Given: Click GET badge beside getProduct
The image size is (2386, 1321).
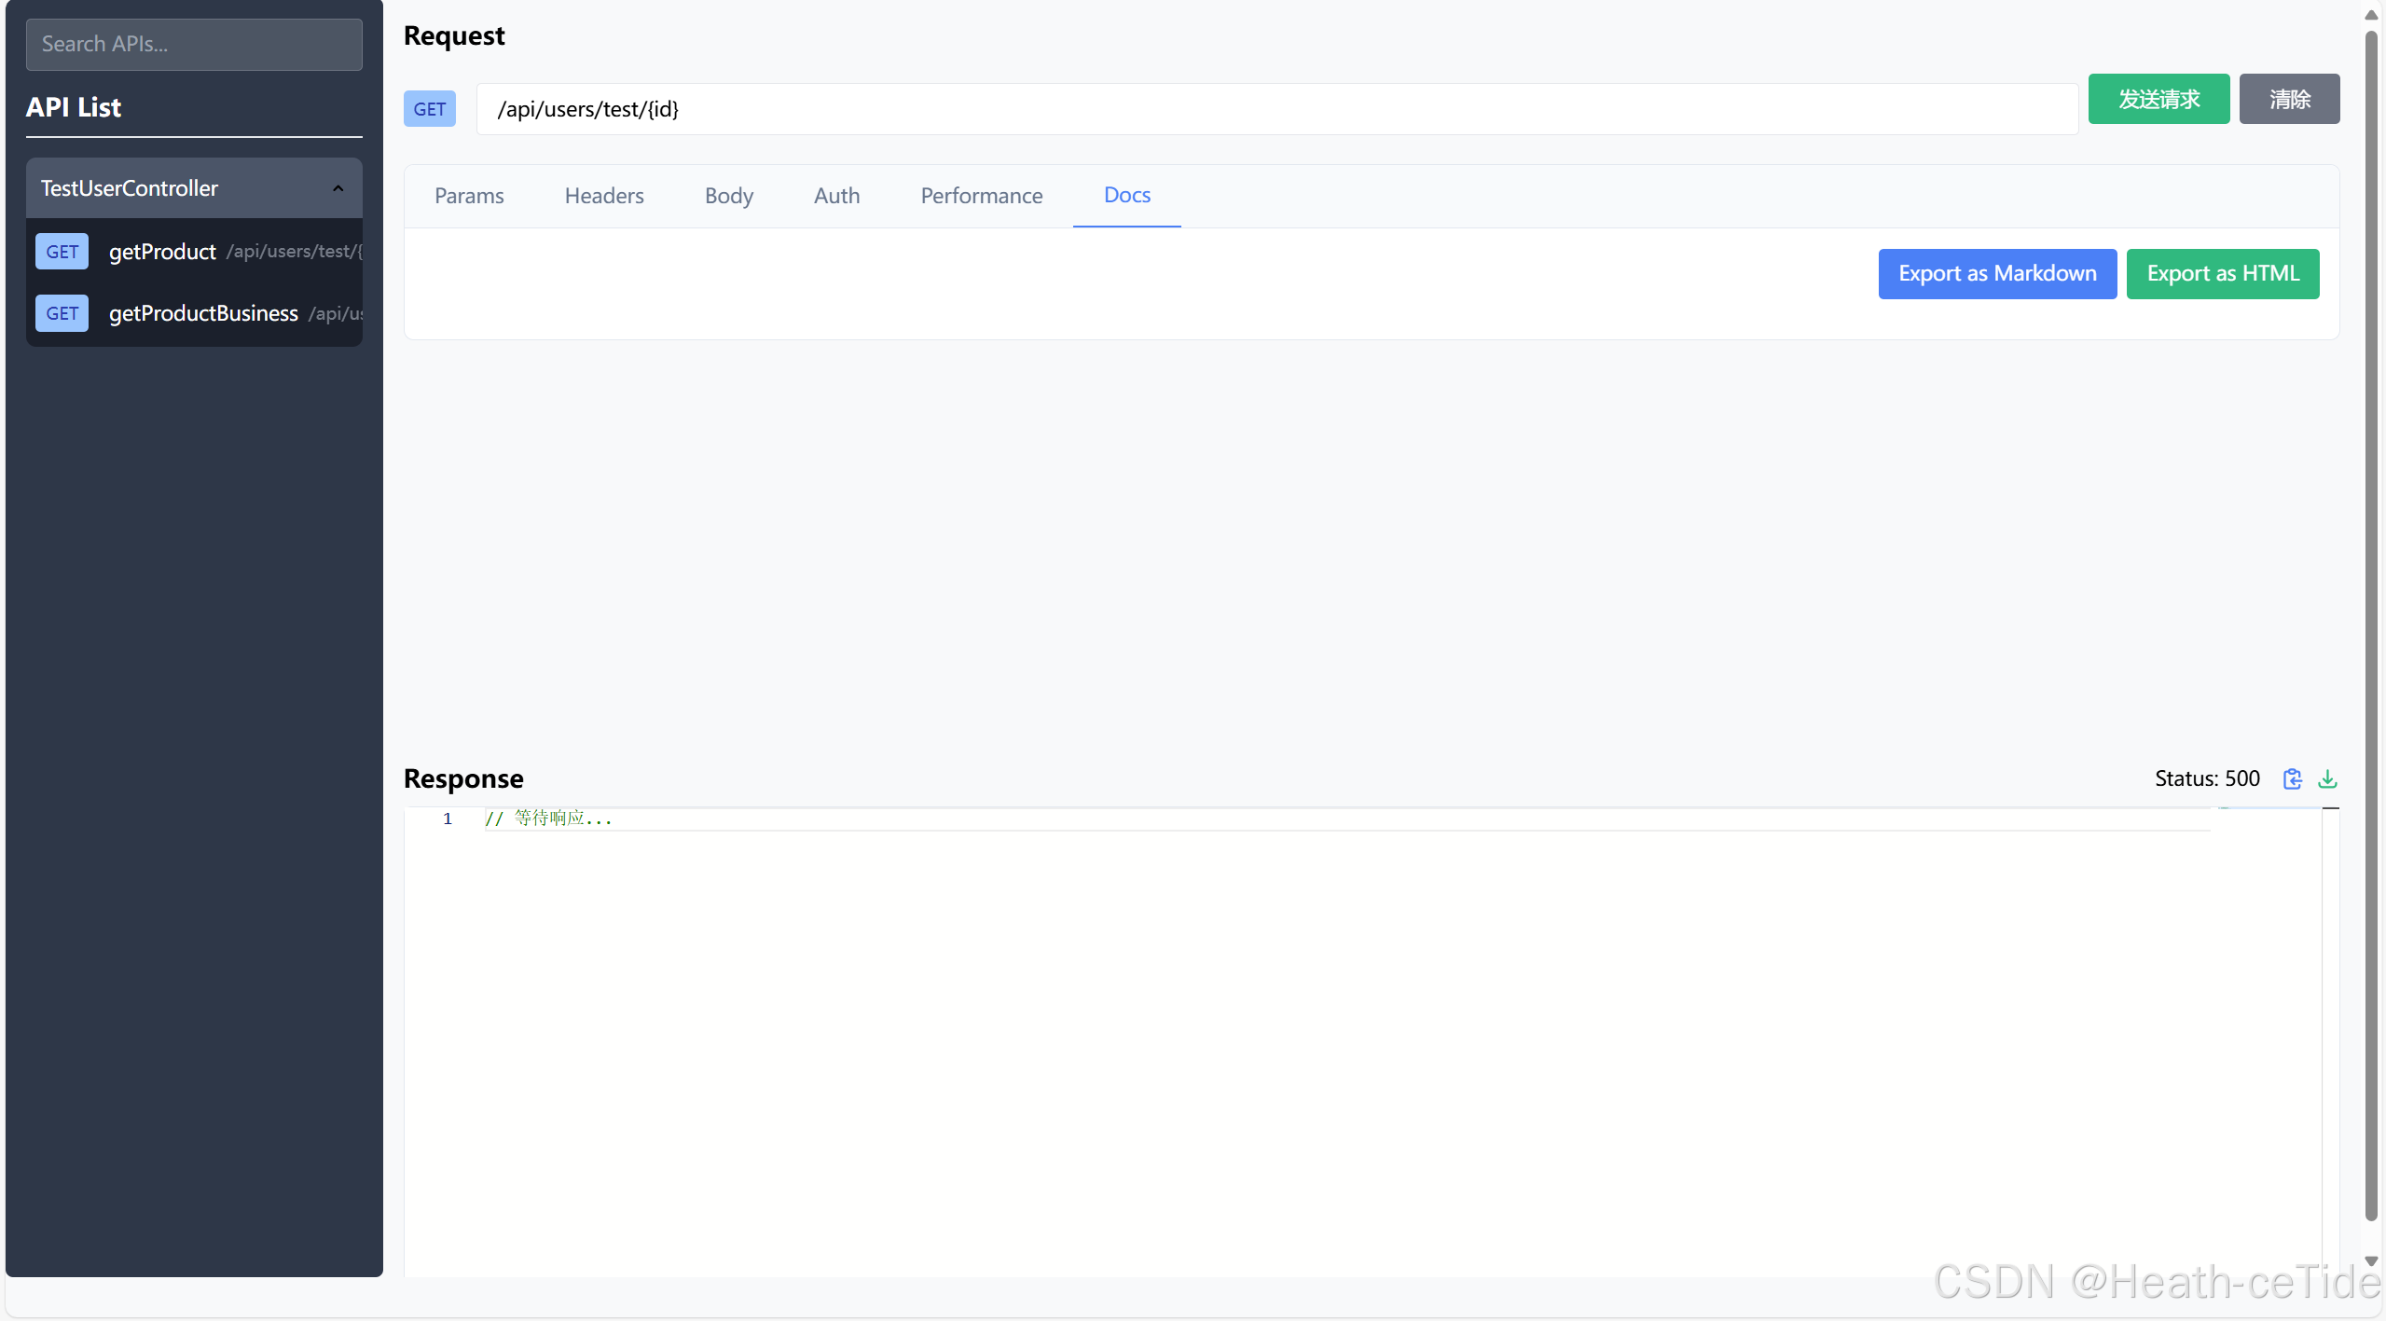Looking at the screenshot, I should coord(62,252).
